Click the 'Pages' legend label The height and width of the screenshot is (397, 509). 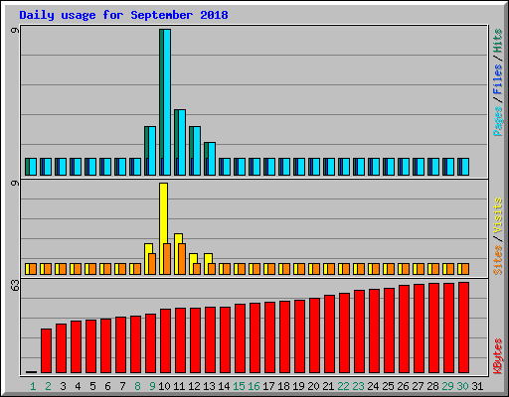tap(497, 121)
